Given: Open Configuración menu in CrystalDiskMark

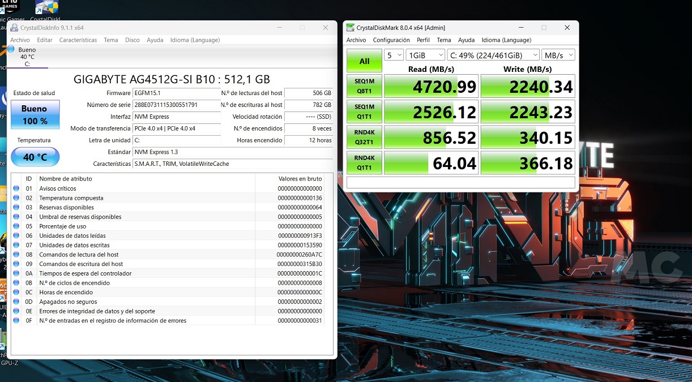Looking at the screenshot, I should point(391,40).
